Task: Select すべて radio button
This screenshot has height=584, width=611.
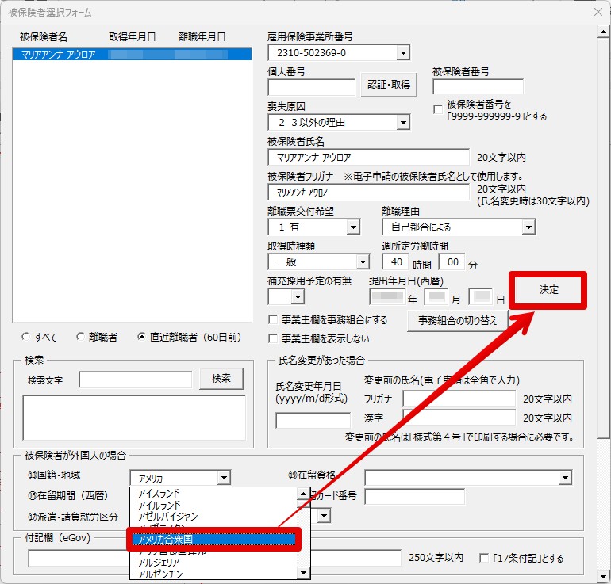Action: pyautogui.click(x=25, y=337)
